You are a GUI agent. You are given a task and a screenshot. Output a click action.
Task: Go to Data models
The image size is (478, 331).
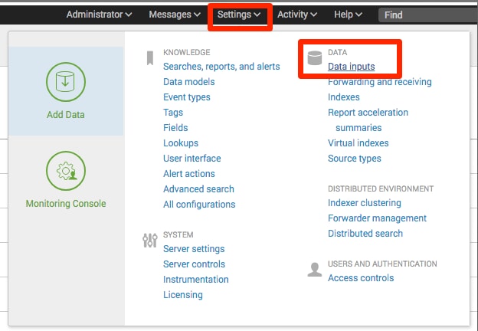pyautogui.click(x=189, y=82)
